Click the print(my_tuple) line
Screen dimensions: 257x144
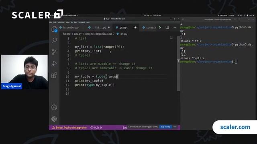click(x=89, y=81)
